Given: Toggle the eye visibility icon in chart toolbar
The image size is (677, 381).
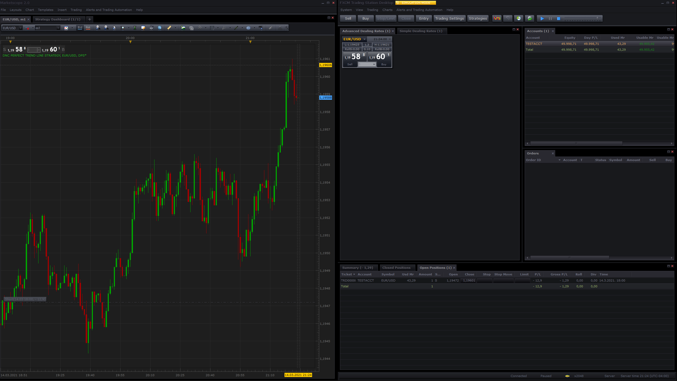Looking at the screenshot, I should [151, 28].
